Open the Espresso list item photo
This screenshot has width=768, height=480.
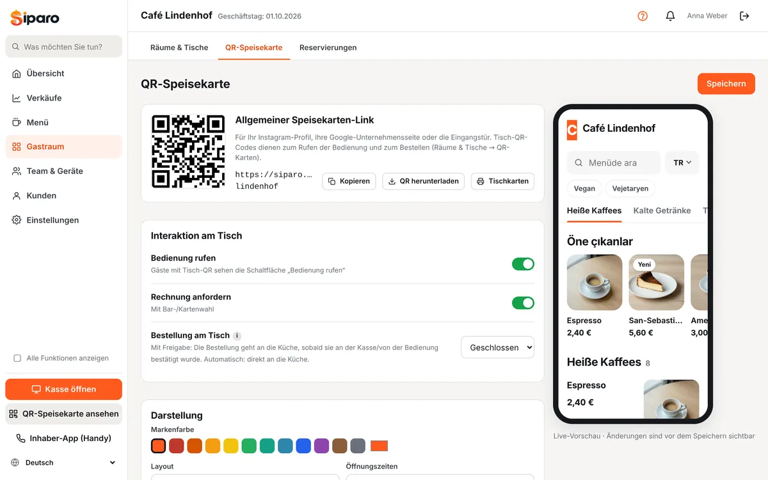(671, 399)
